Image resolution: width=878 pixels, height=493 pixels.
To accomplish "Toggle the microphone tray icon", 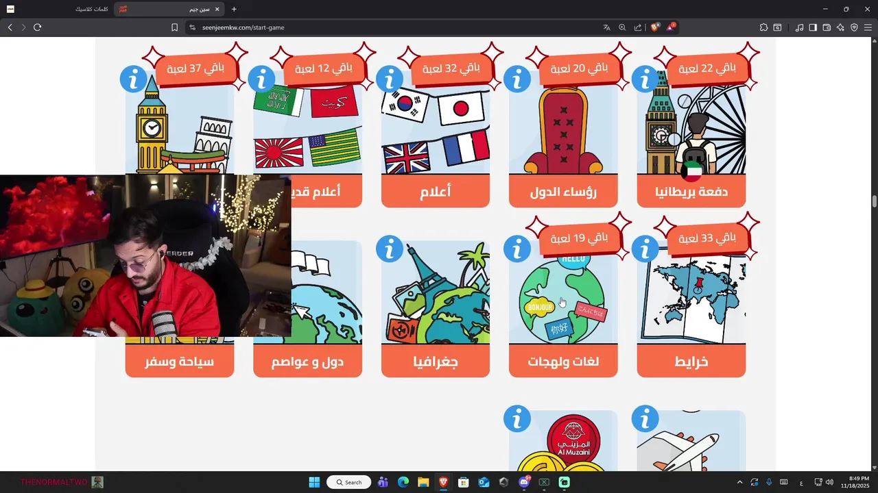I will coord(768,482).
